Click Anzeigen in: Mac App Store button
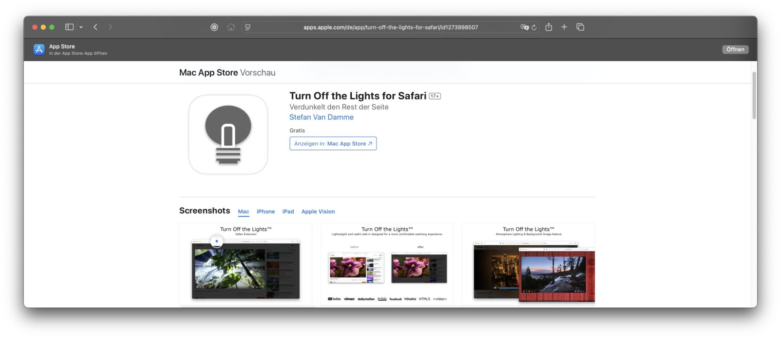The image size is (781, 339). tap(333, 144)
